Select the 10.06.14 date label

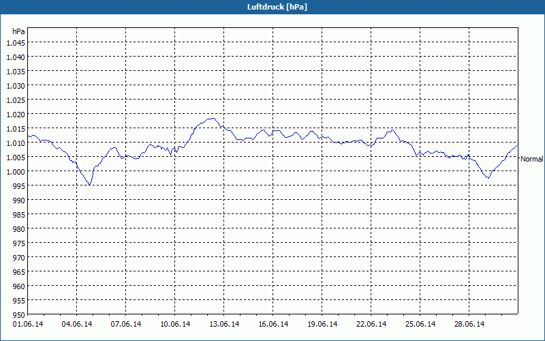(175, 325)
